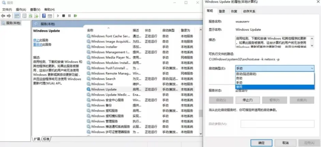Click the Refresh toolbar icon

coord(30,16)
